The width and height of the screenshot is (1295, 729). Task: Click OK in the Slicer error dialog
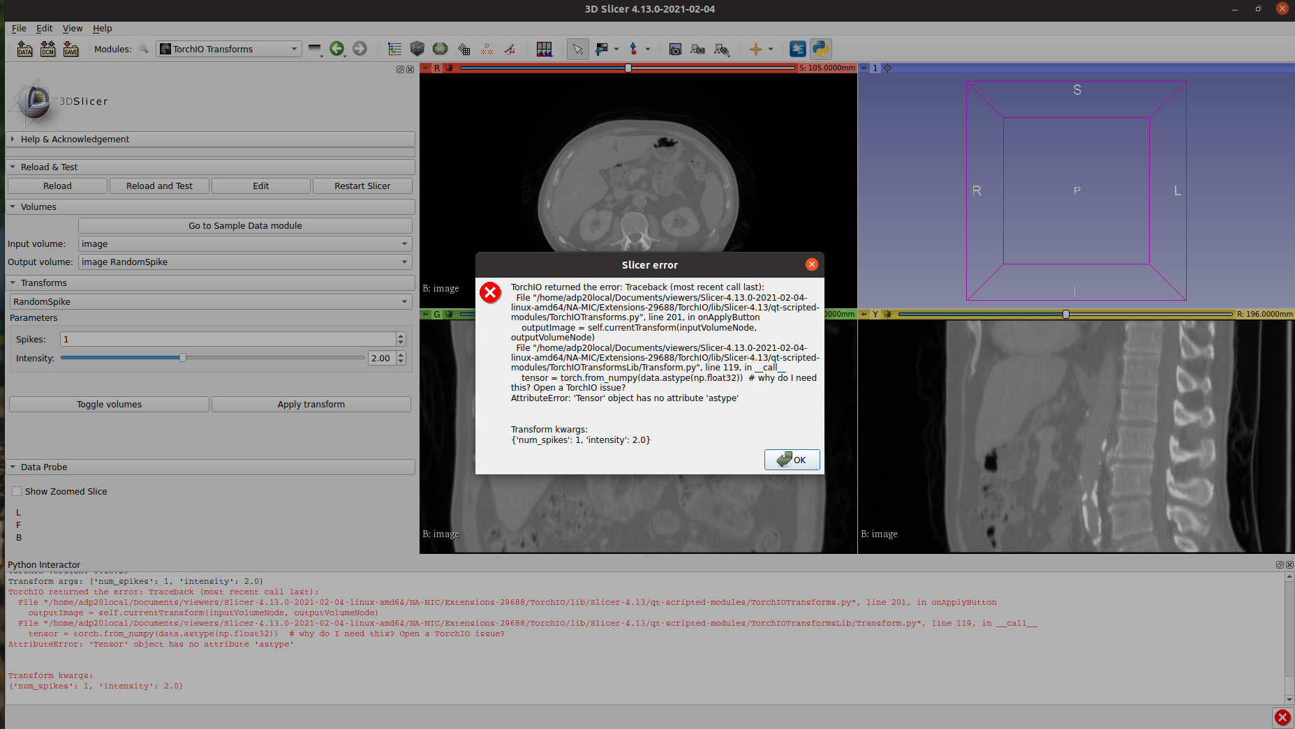click(792, 460)
